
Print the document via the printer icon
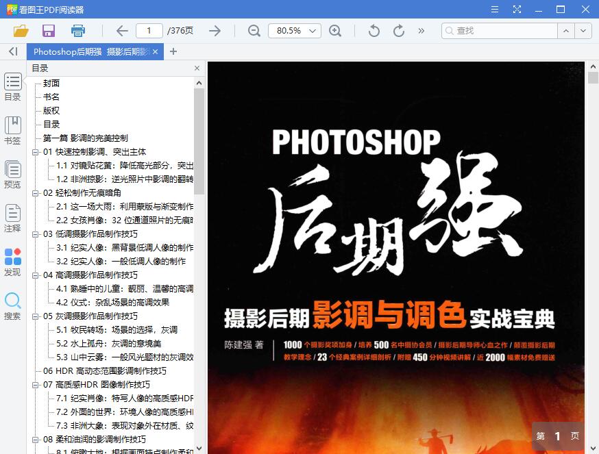77,31
